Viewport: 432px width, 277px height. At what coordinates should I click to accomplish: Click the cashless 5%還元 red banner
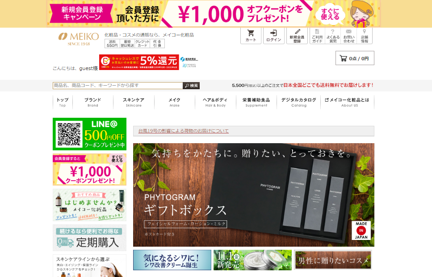[x=139, y=62]
